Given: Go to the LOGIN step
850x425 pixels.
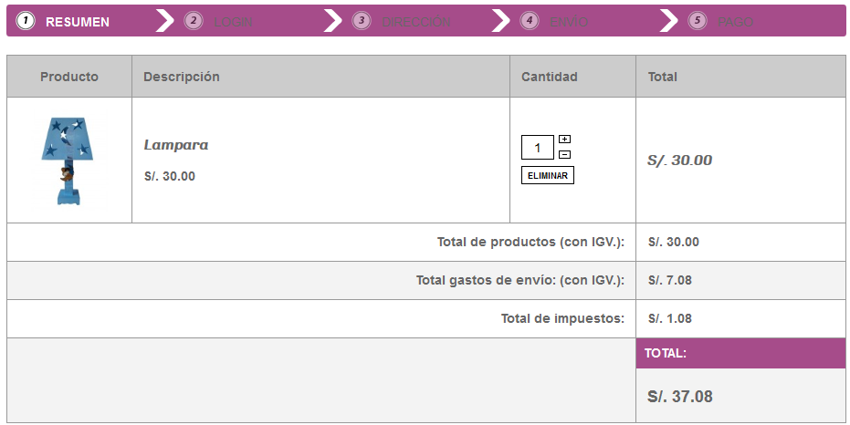Looking at the screenshot, I should (233, 22).
